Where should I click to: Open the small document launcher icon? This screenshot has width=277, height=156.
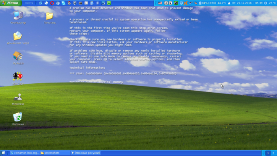(97, 3)
